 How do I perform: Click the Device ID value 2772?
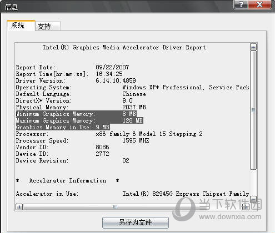(102, 154)
